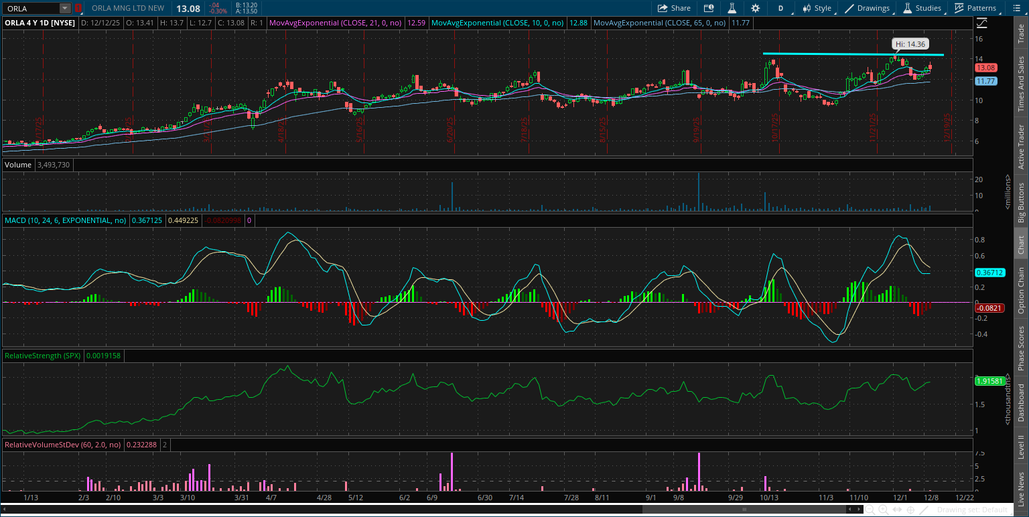Click MovAvgExponential (CLOSE, 21, 0, no) label
Screen dimensions: 1029x517
[335, 23]
